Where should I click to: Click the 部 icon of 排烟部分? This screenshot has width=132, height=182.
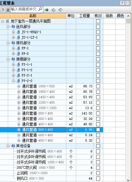pos(13,59)
